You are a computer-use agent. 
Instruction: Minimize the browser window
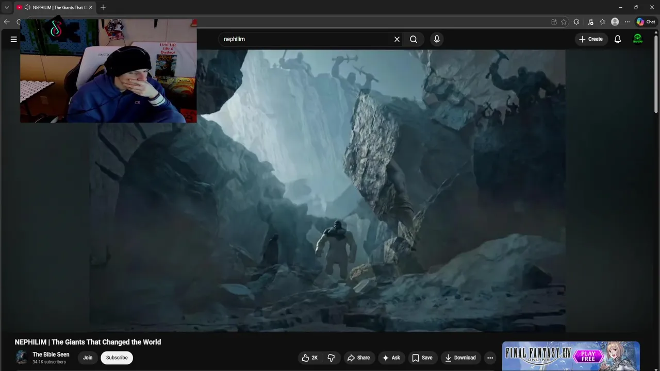click(x=620, y=7)
